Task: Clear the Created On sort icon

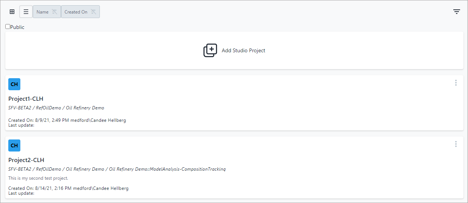Action: pos(93,12)
